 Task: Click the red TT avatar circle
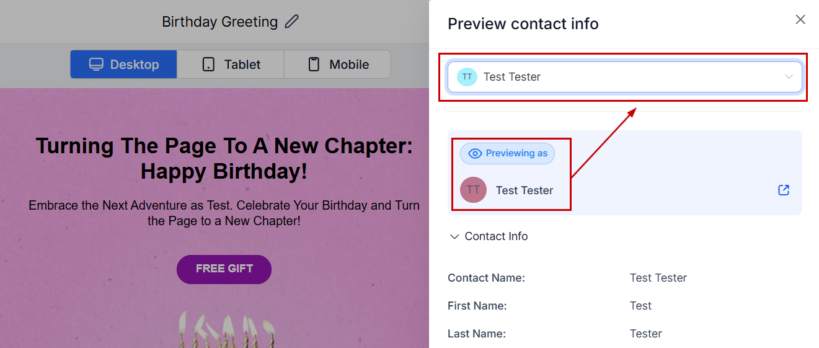point(473,190)
